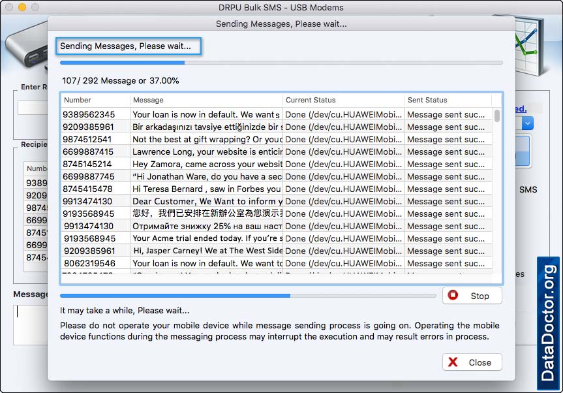Click the Chinese-language message cell
Screen dimensions: 563x393
tap(207, 213)
